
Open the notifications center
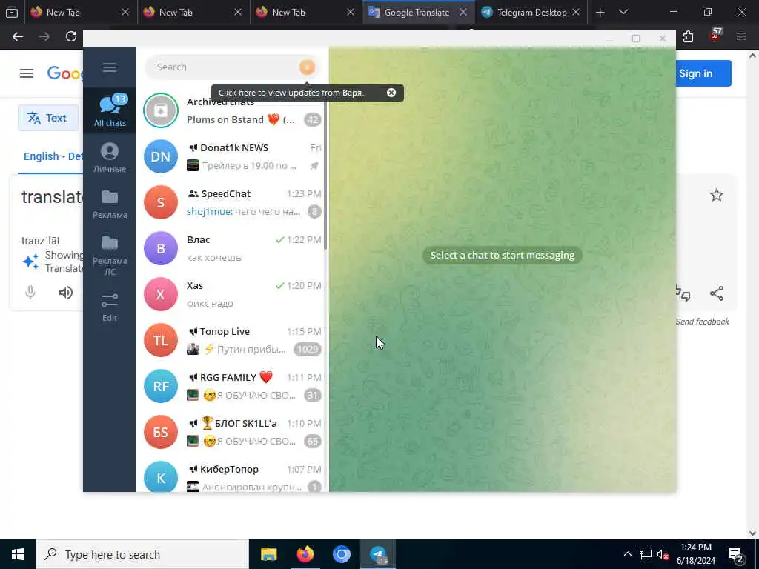coord(736,555)
